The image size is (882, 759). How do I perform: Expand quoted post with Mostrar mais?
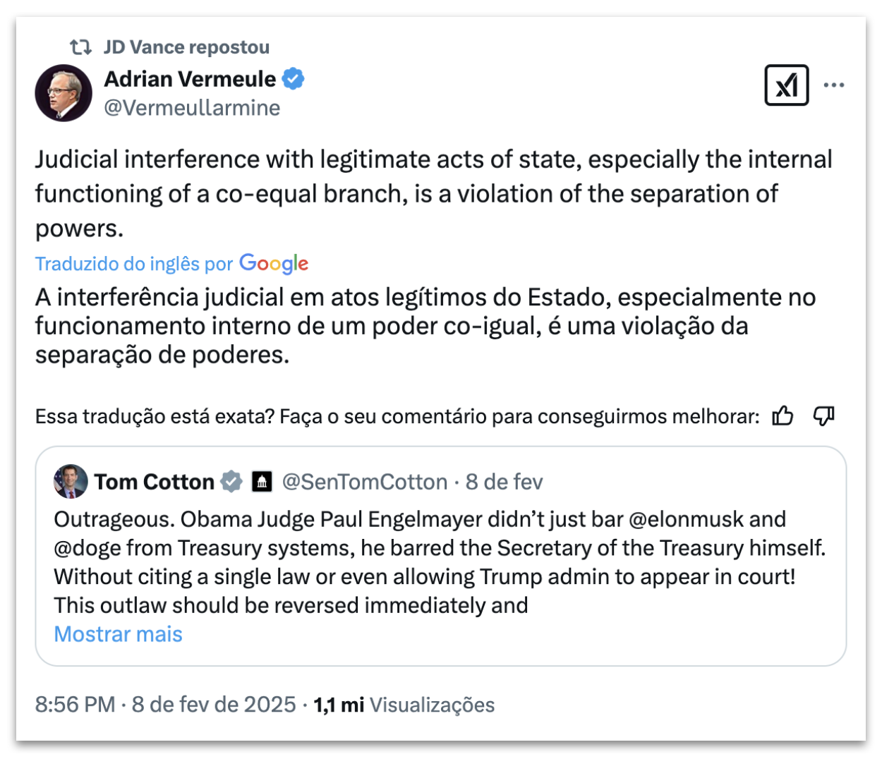pyautogui.click(x=118, y=634)
